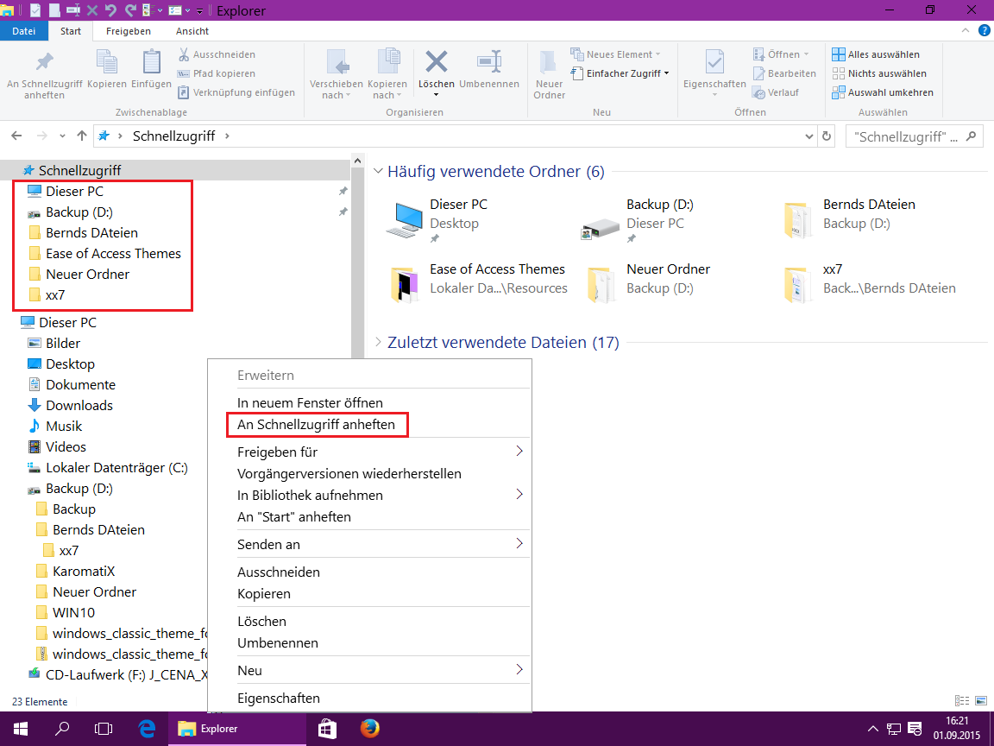Click the Einfügen paste icon
The image size is (994, 746).
pos(152,62)
